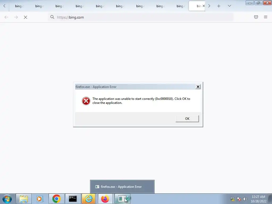The image size is (272, 204).
Task: Expand the list all tabs dropdown
Action: click(229, 6)
